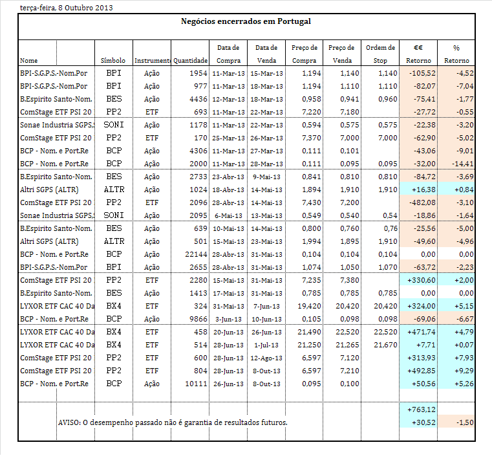Click the quantity cell '9866'

tap(198, 319)
